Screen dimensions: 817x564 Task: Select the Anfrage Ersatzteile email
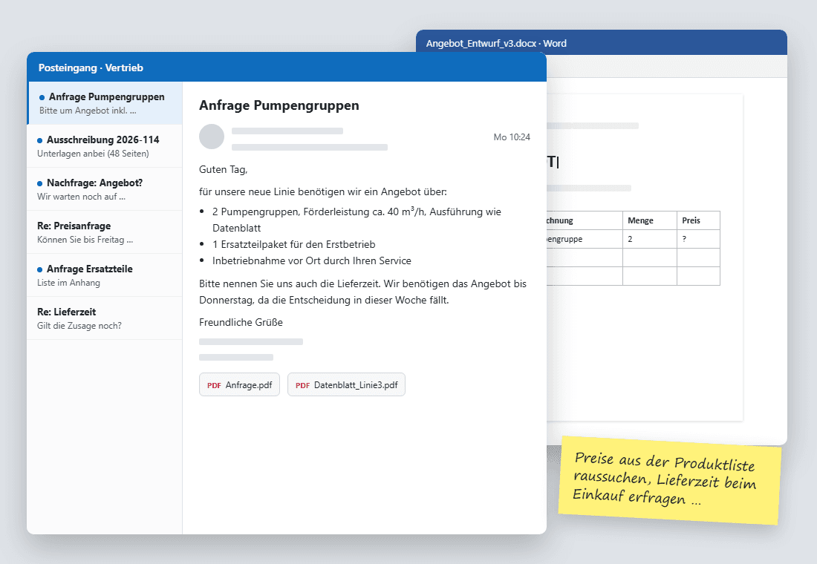[x=105, y=275]
